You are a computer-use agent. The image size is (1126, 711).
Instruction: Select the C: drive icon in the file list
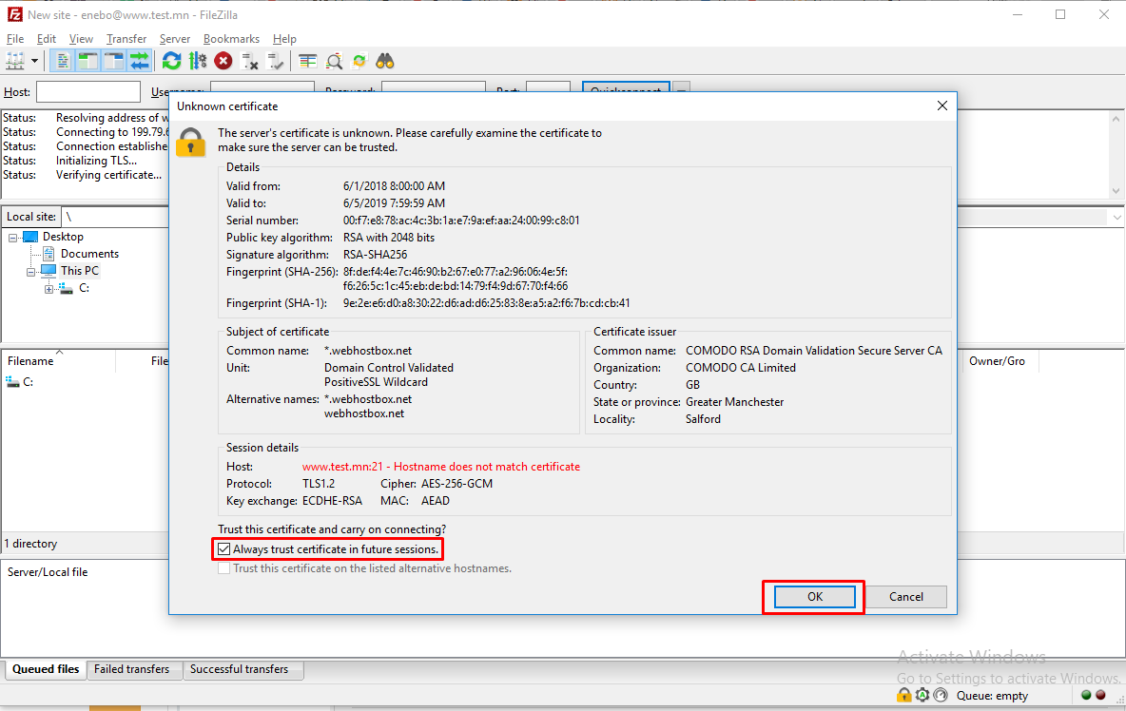click(x=13, y=382)
